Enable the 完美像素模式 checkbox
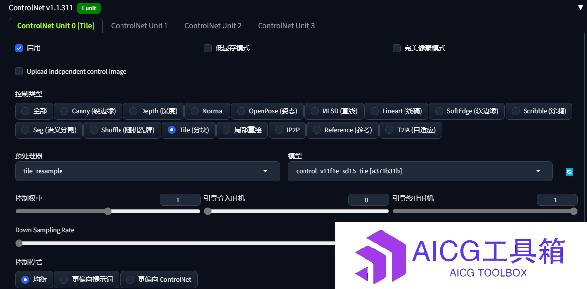The height and width of the screenshot is (289, 587). point(397,48)
